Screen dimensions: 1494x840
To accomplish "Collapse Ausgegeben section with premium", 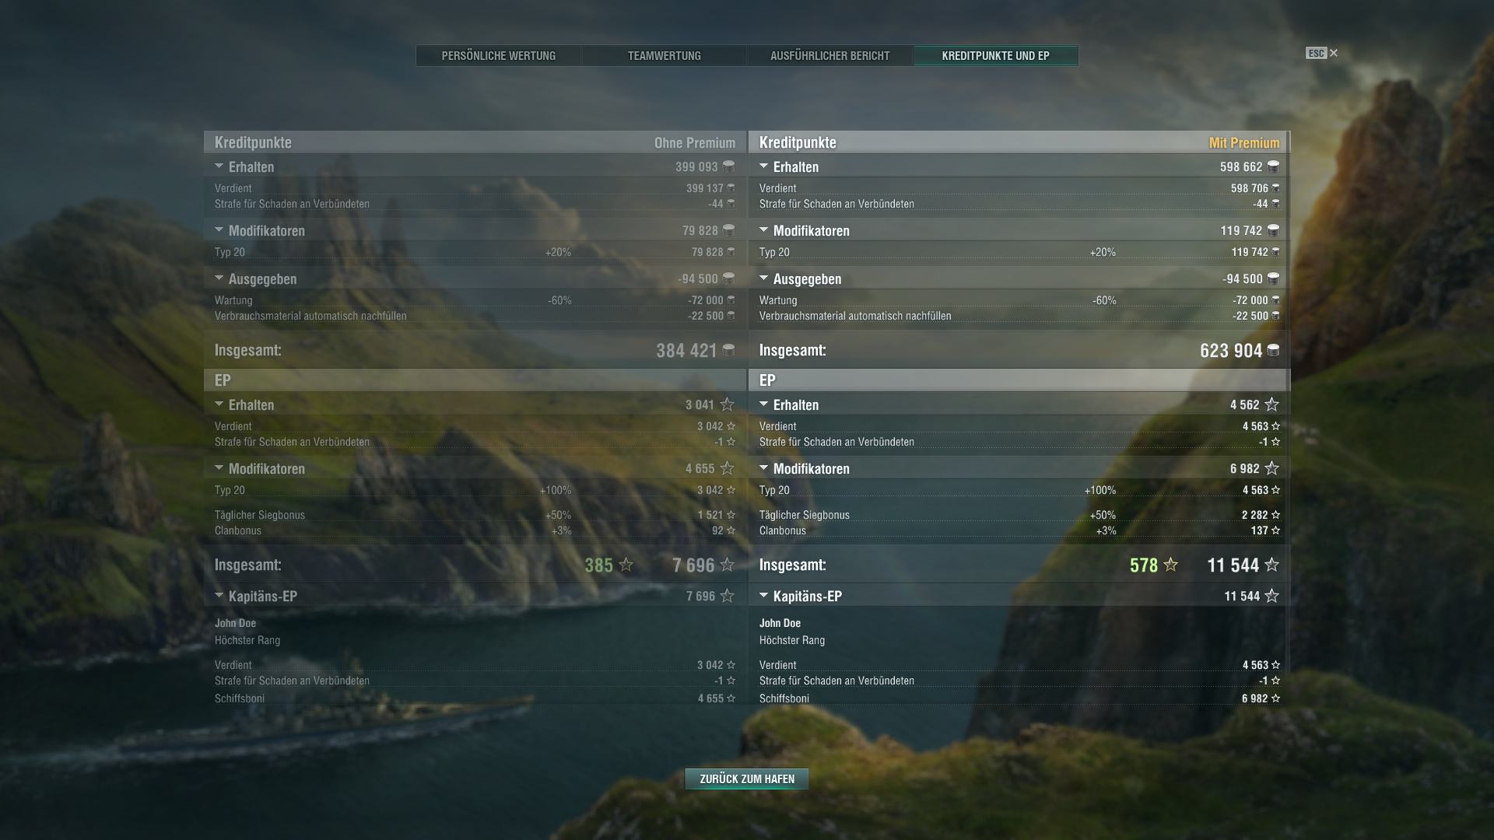I will pos(763,278).
